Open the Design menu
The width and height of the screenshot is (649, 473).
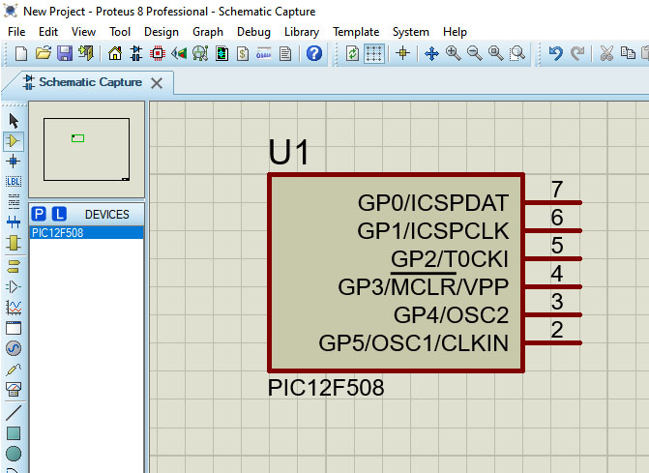161,32
